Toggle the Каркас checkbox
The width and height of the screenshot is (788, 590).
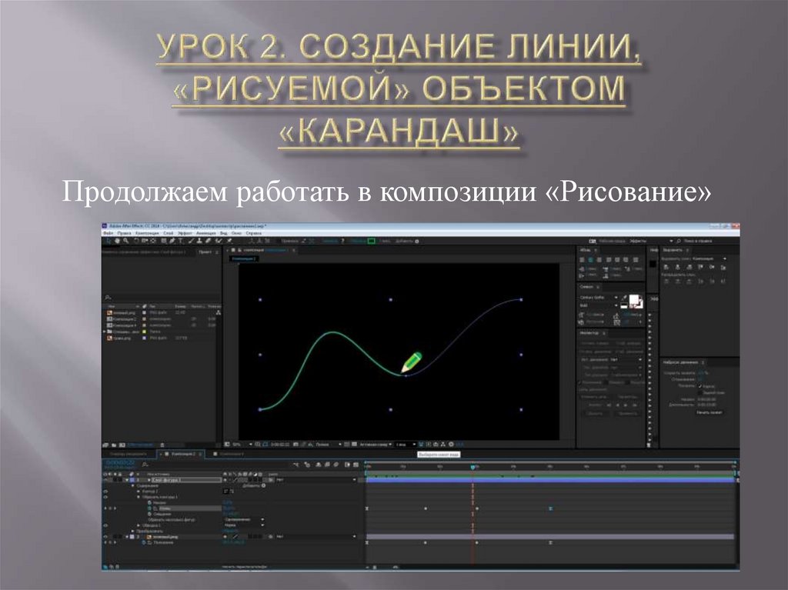tap(700, 386)
